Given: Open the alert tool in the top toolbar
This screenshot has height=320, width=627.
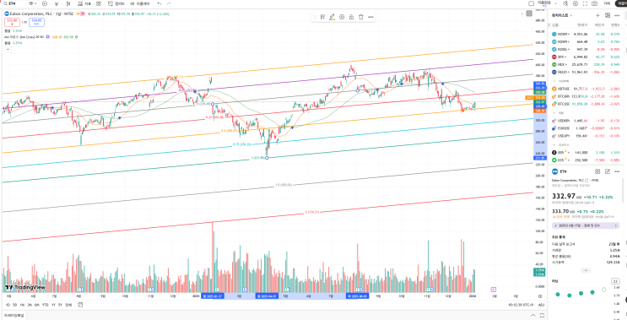Looking at the screenshot, I should coord(116,3).
